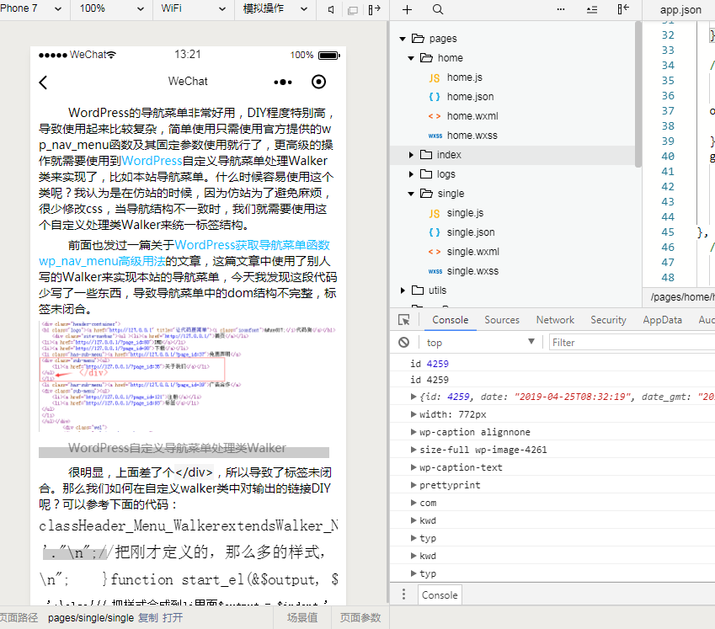Image resolution: width=715 pixels, height=629 pixels.
Task: Open home.js in the file tree
Action: pos(464,77)
